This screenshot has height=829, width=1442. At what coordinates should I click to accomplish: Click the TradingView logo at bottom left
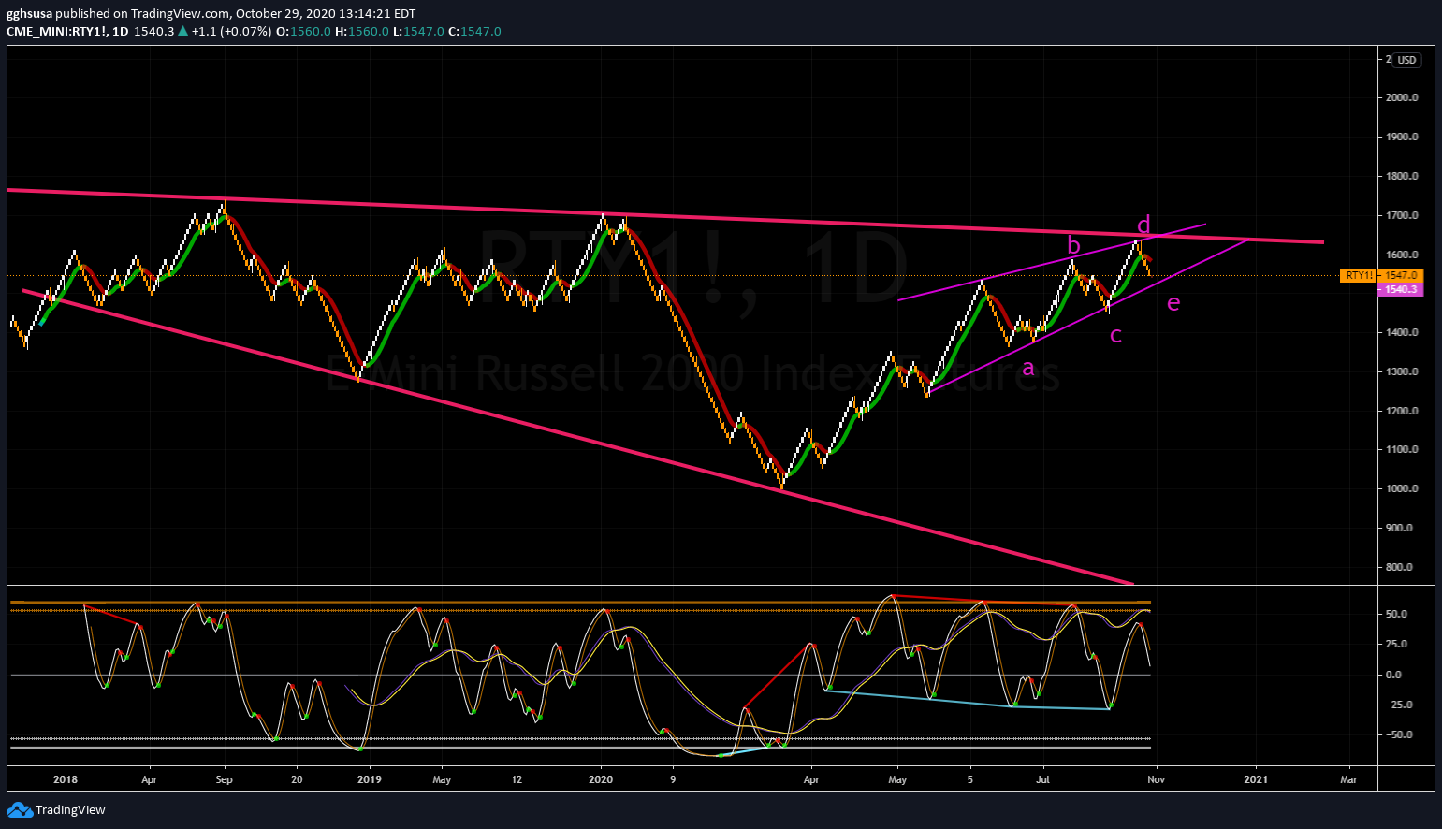pyautogui.click(x=56, y=810)
